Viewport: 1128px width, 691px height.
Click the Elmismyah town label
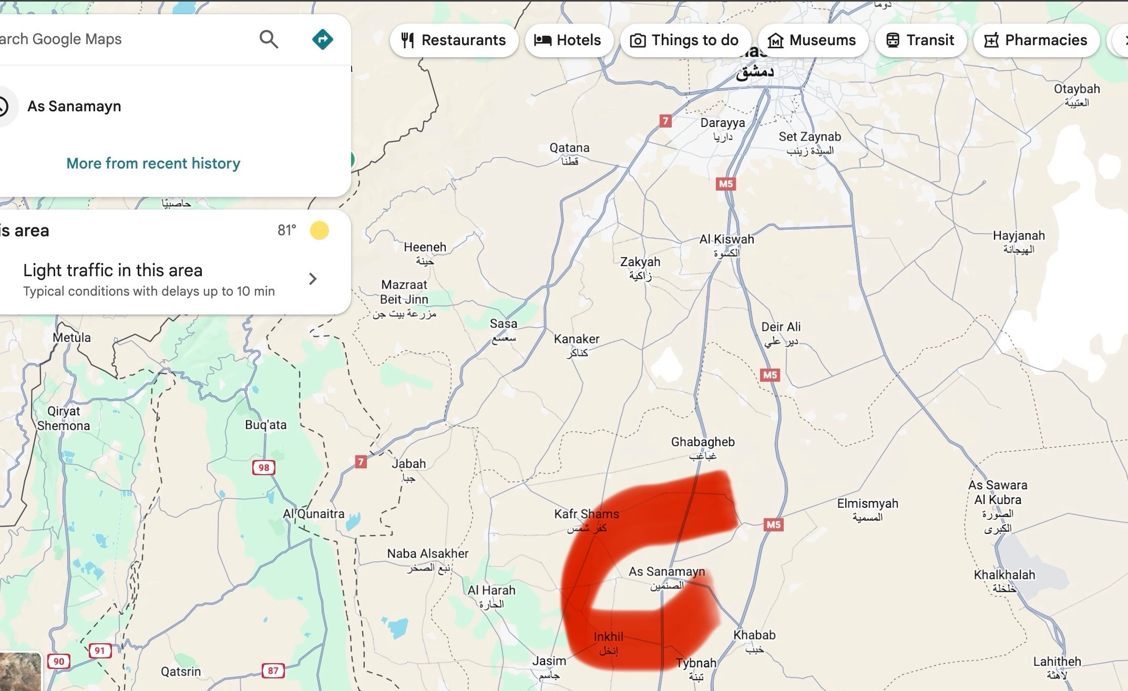pos(868,510)
